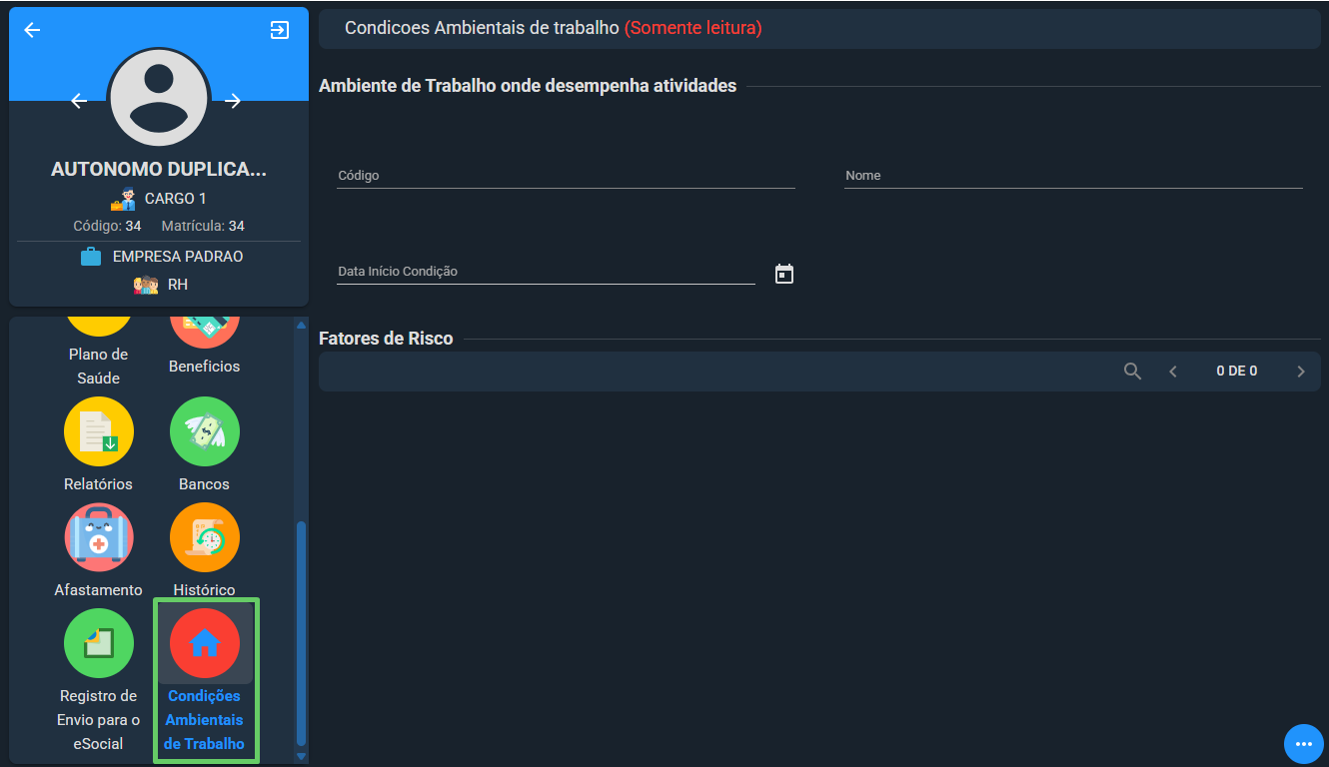Click the employee avatar picture
1329x767 pixels.
(x=159, y=100)
